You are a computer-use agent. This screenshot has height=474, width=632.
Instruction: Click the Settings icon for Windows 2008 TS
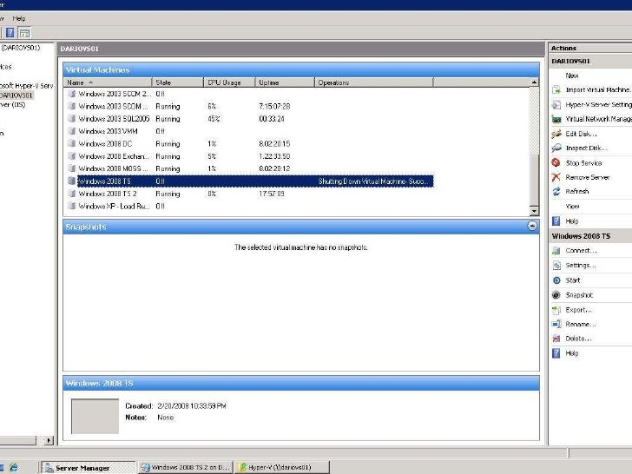coord(556,266)
